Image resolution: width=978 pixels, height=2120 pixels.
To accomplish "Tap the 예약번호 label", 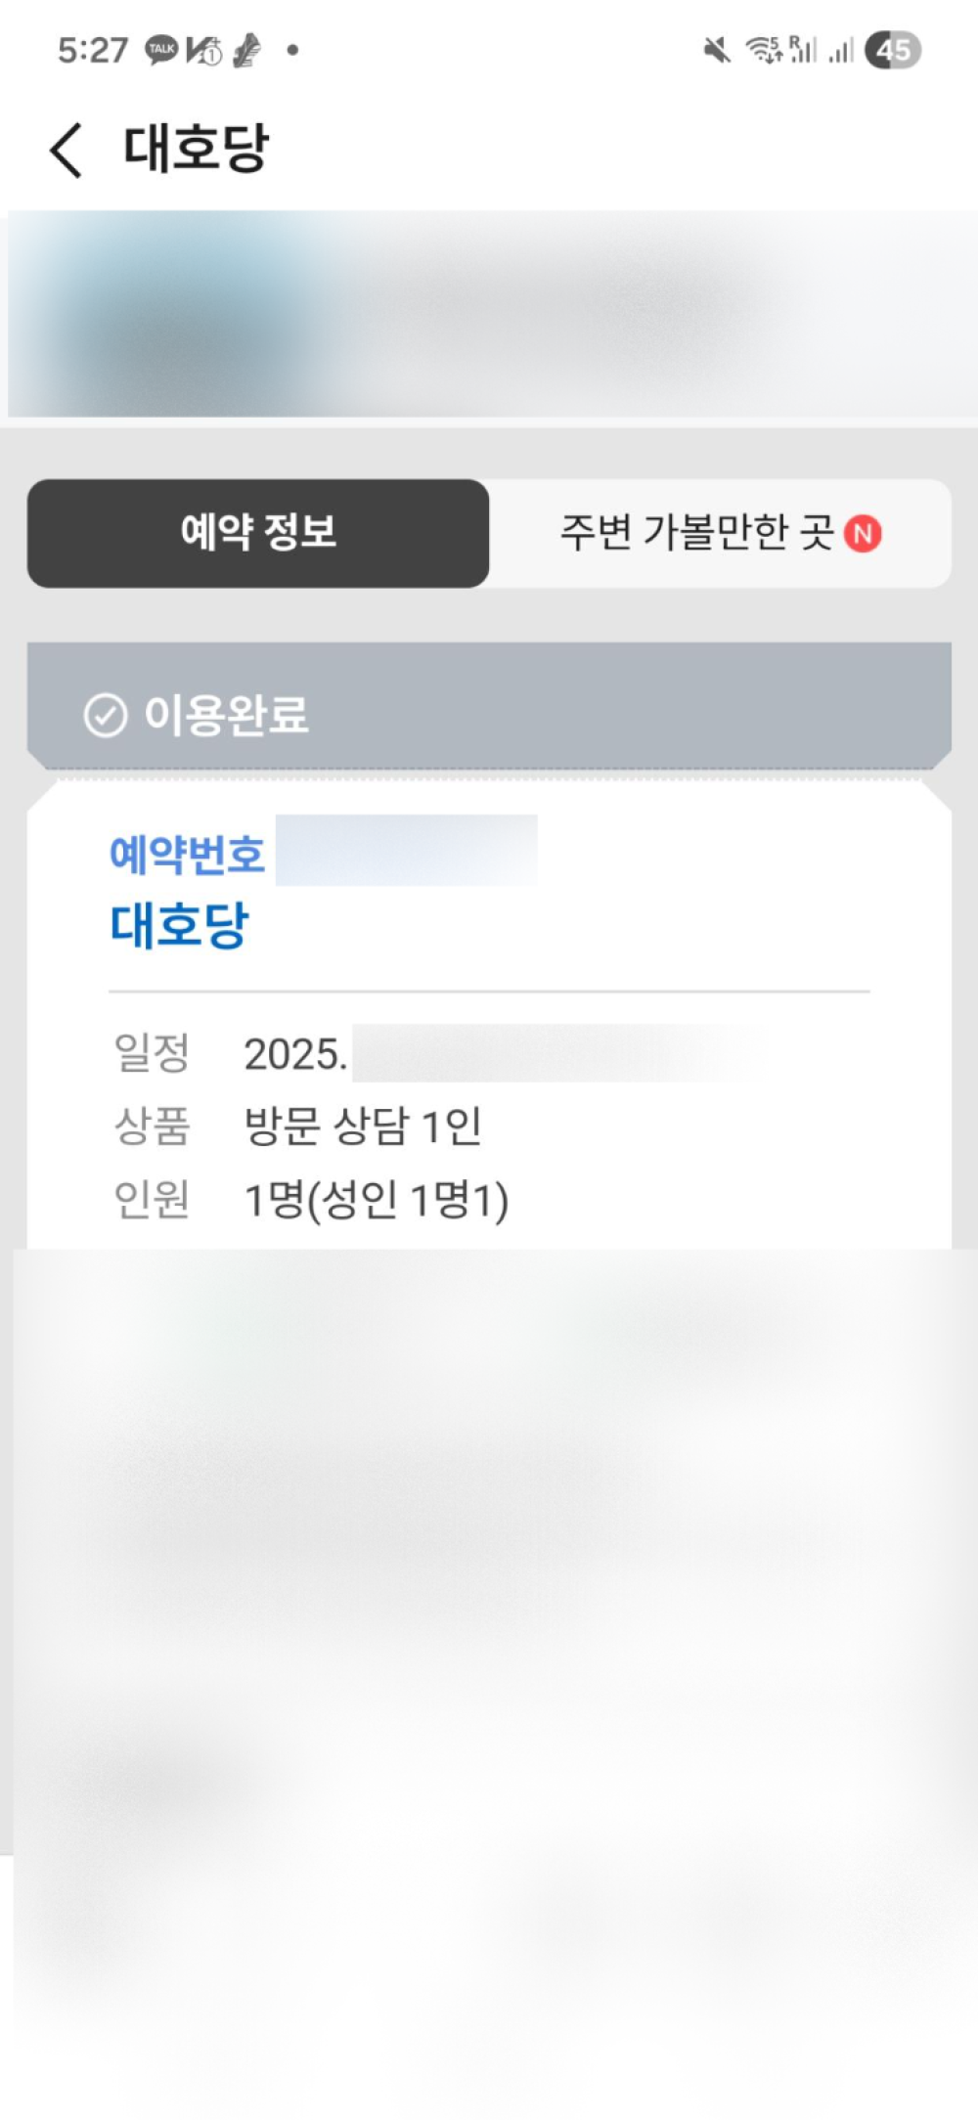I will pos(187,854).
